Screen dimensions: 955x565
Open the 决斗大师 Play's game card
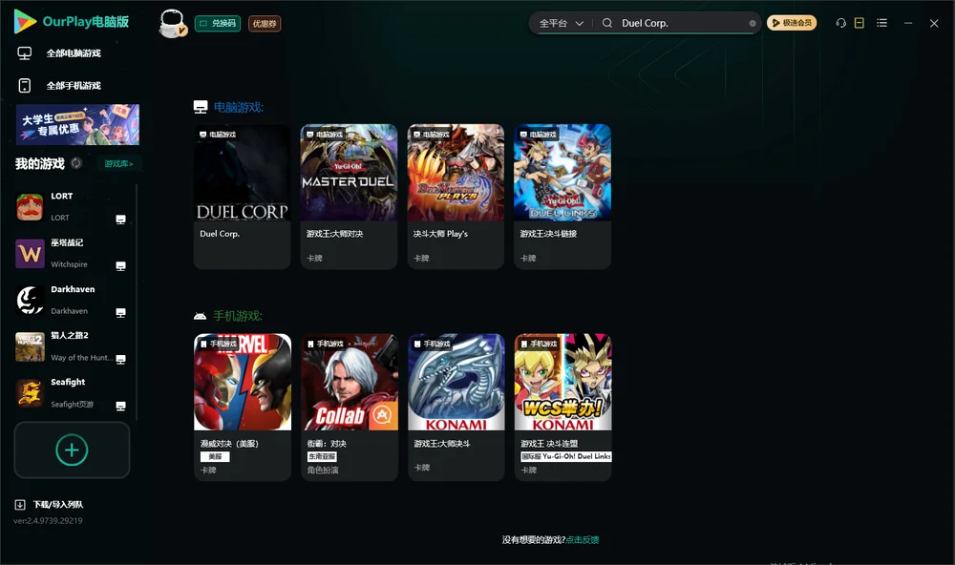(456, 196)
